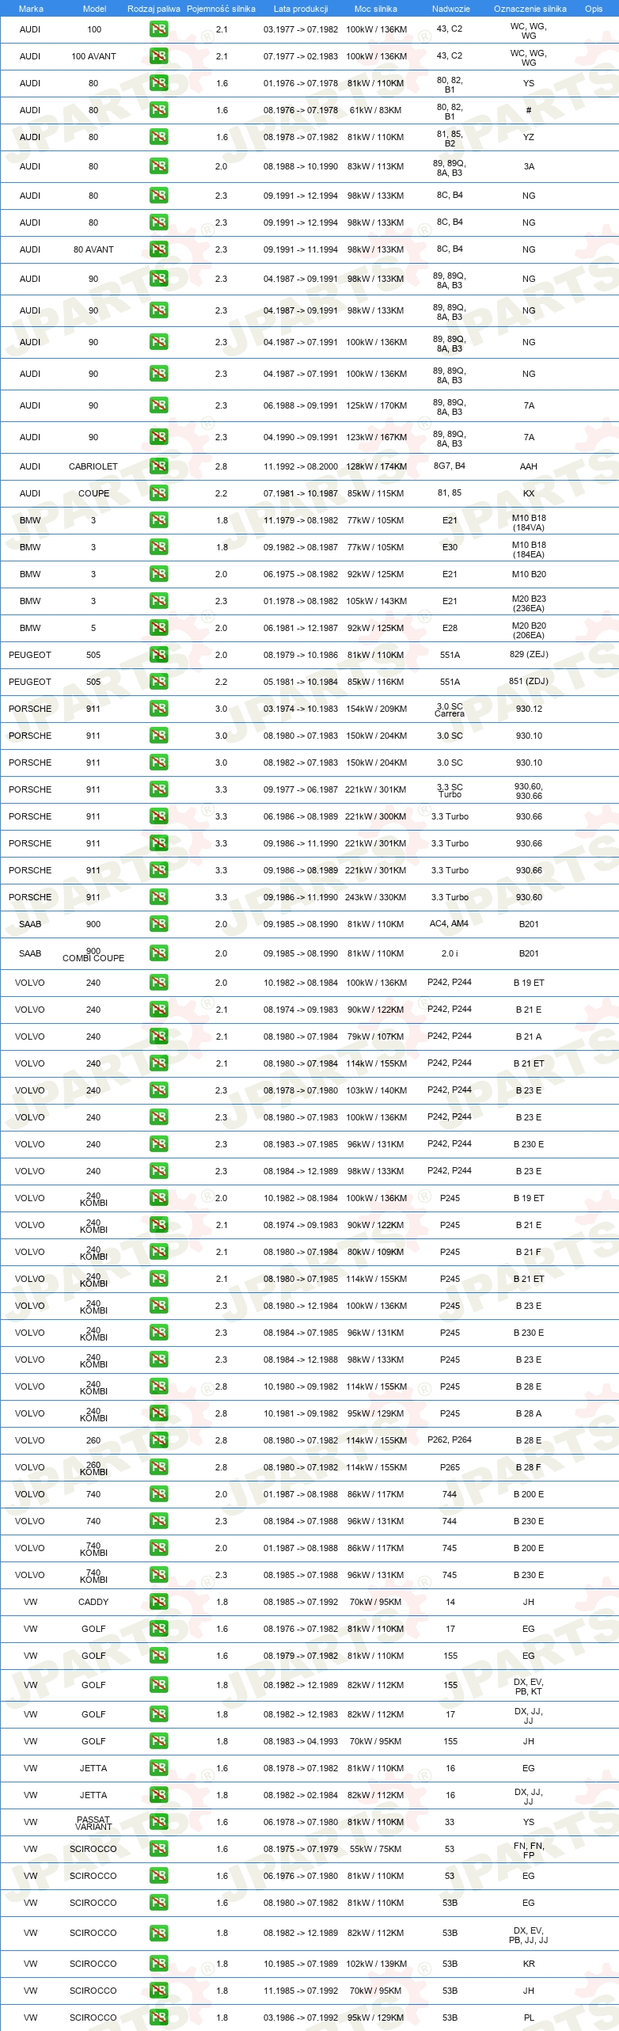Click the Moc silnika column header
Viewport: 619px width, 2031px height.
coord(376,9)
